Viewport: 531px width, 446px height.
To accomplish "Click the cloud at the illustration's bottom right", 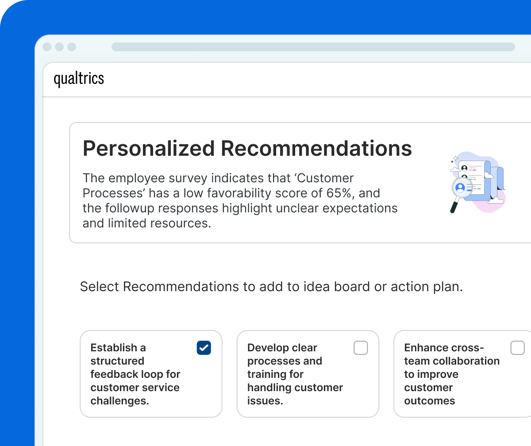I will [496, 200].
